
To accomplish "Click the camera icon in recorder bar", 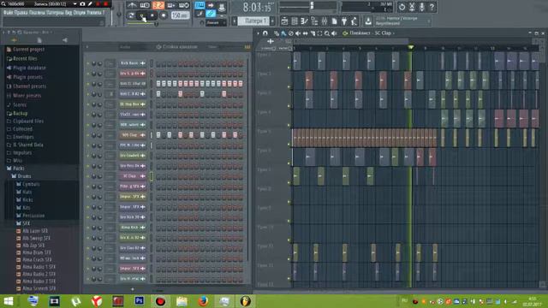I will pos(82,3).
